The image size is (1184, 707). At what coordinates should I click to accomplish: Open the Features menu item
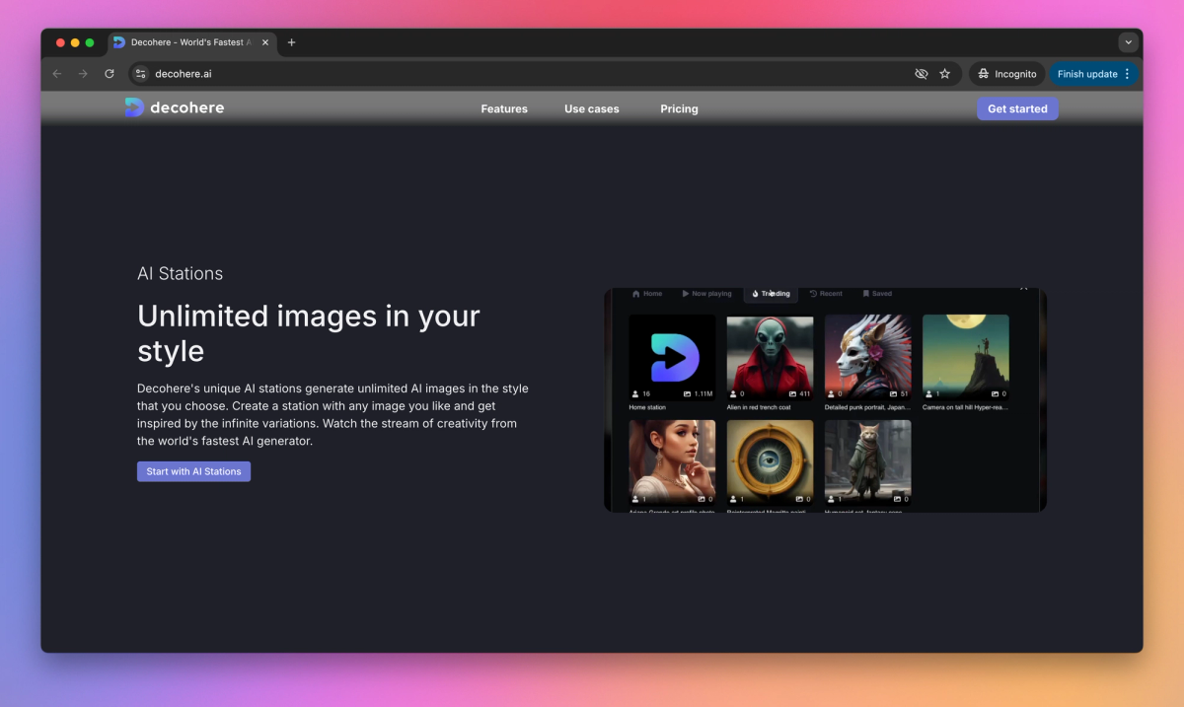[x=504, y=108]
